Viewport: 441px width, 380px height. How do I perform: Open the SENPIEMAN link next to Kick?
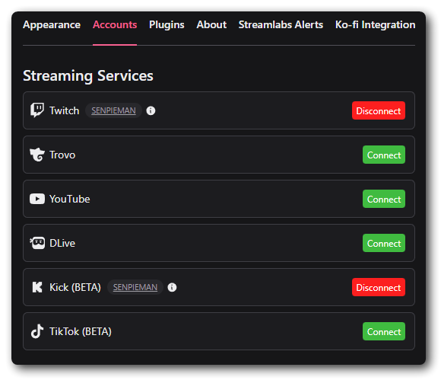click(x=135, y=287)
